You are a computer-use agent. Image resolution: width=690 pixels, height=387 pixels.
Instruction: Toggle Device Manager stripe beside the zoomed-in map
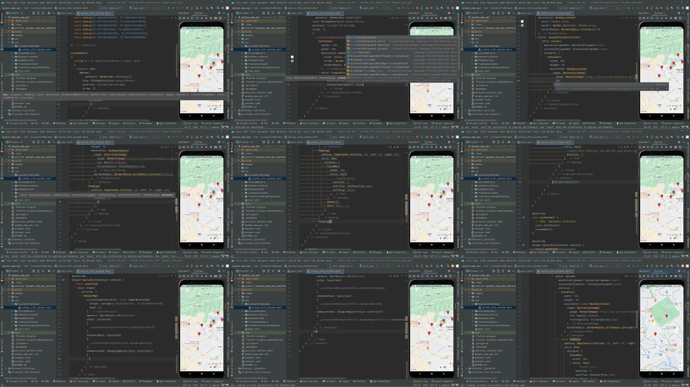[688, 312]
